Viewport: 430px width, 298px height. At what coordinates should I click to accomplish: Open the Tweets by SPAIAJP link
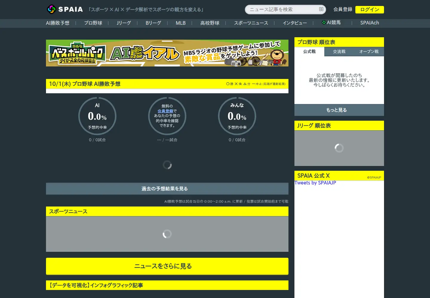pos(315,183)
